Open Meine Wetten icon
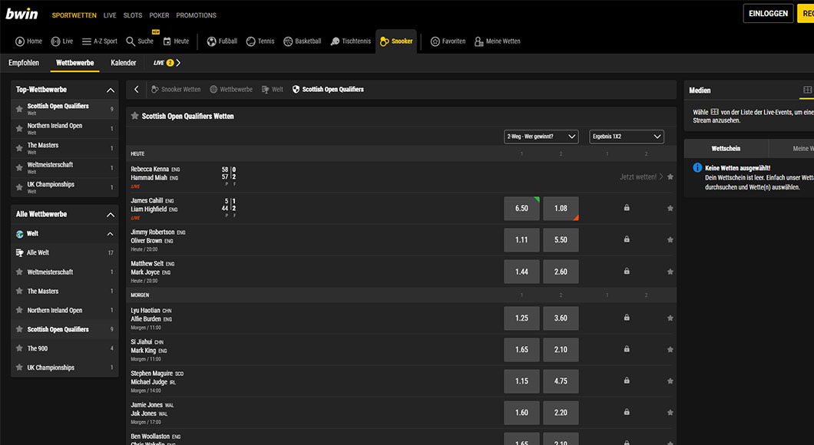Viewport: 814px width, 445px height. click(x=478, y=41)
